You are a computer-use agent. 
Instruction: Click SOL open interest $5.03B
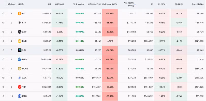point(149,50)
